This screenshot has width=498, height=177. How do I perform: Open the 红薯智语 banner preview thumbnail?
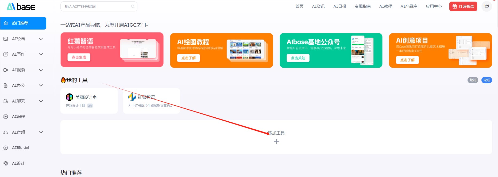tap(140, 50)
